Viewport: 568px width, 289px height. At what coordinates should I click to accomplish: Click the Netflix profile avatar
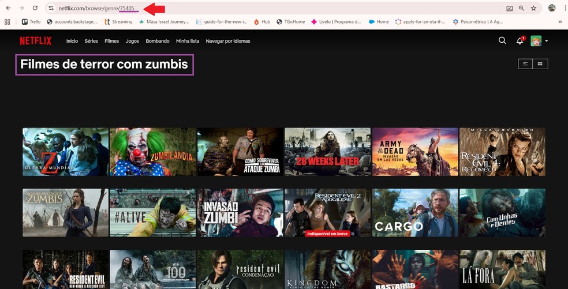536,41
